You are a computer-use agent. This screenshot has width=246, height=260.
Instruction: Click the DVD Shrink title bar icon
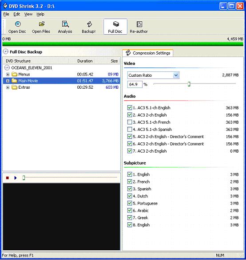5,6
